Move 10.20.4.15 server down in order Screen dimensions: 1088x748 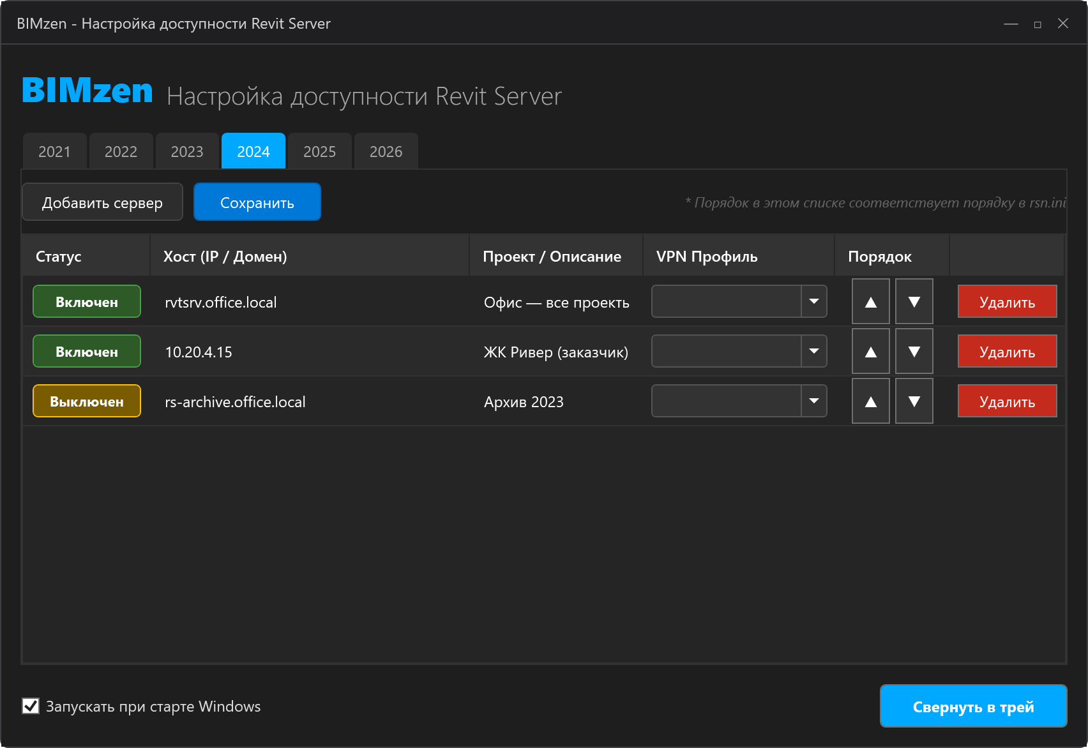914,351
